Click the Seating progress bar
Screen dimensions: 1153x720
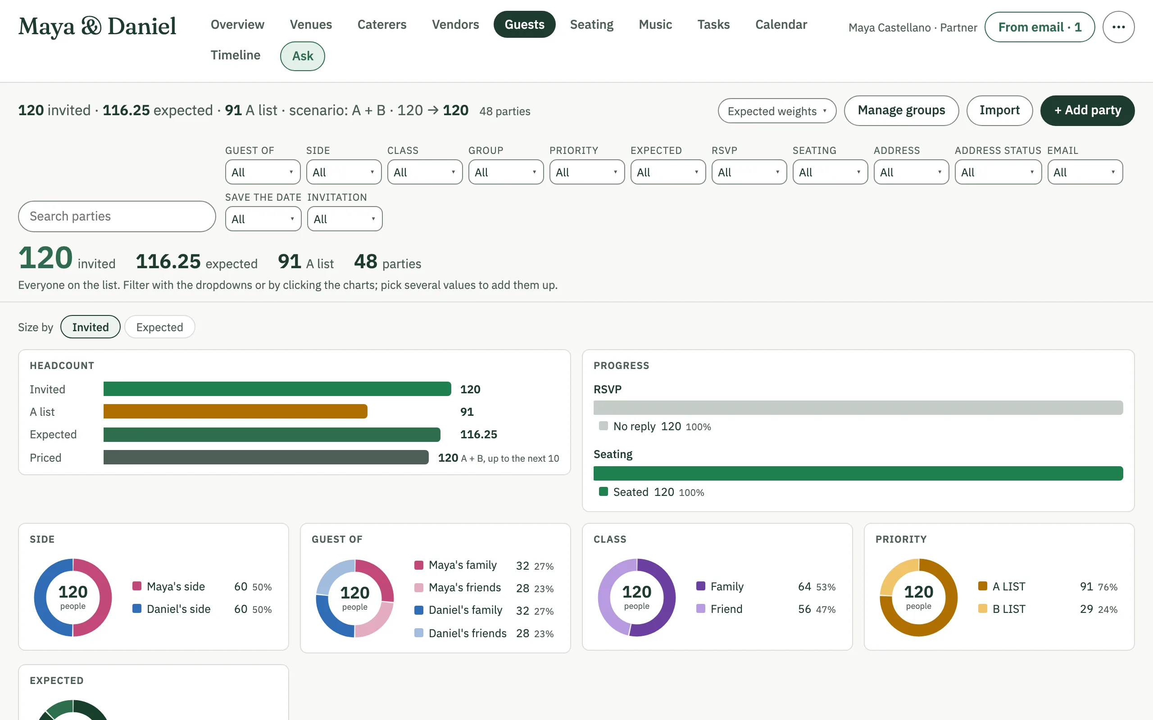pos(858,473)
